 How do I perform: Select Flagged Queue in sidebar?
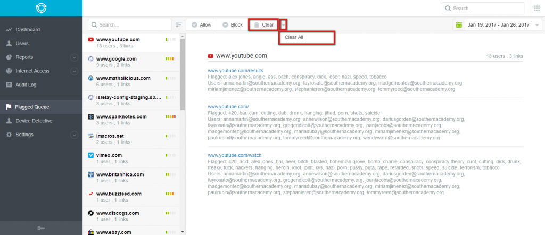pyautogui.click(x=41, y=107)
